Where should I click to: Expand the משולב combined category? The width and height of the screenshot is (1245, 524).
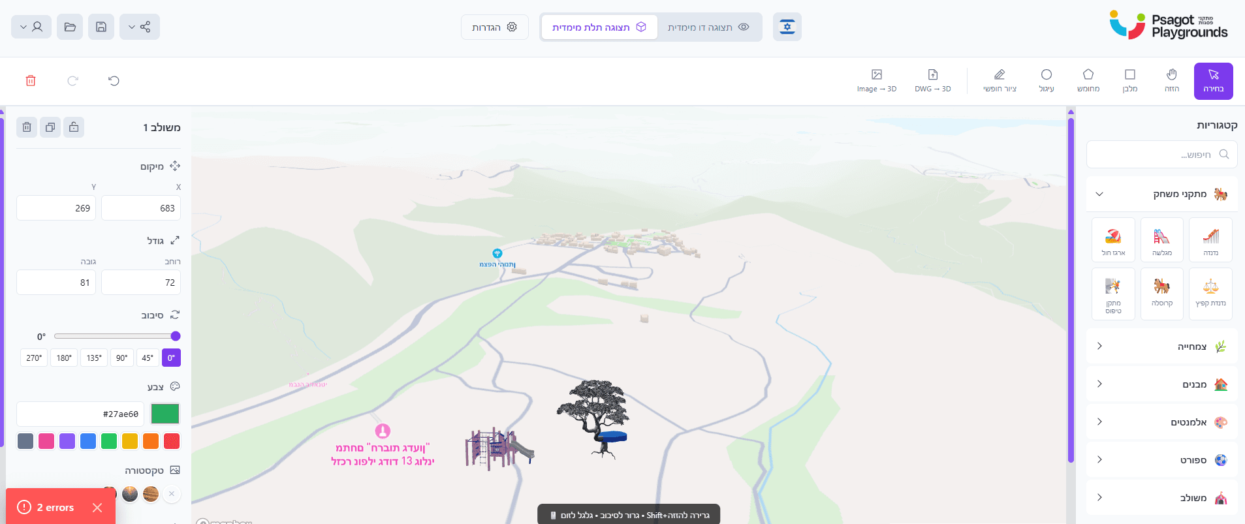pyautogui.click(x=1162, y=498)
